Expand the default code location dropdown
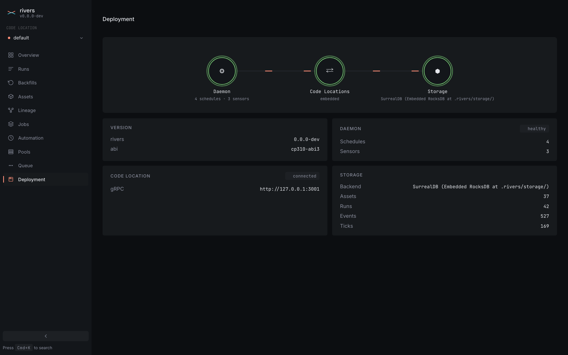This screenshot has width=568, height=355. tap(45, 38)
